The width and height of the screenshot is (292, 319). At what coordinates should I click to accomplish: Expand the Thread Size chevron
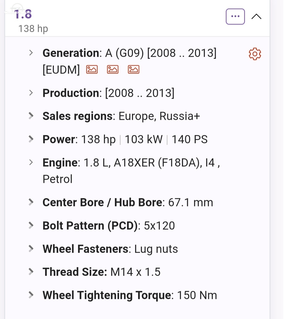click(31, 272)
